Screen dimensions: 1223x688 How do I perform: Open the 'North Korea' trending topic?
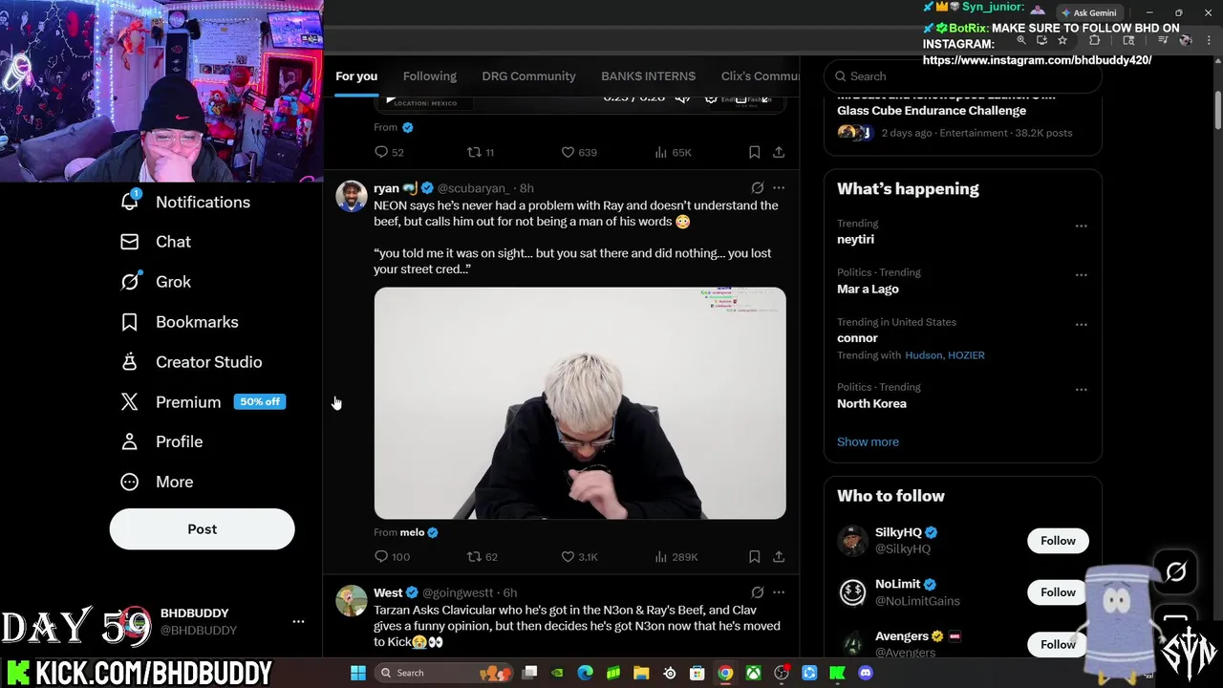[x=871, y=403]
